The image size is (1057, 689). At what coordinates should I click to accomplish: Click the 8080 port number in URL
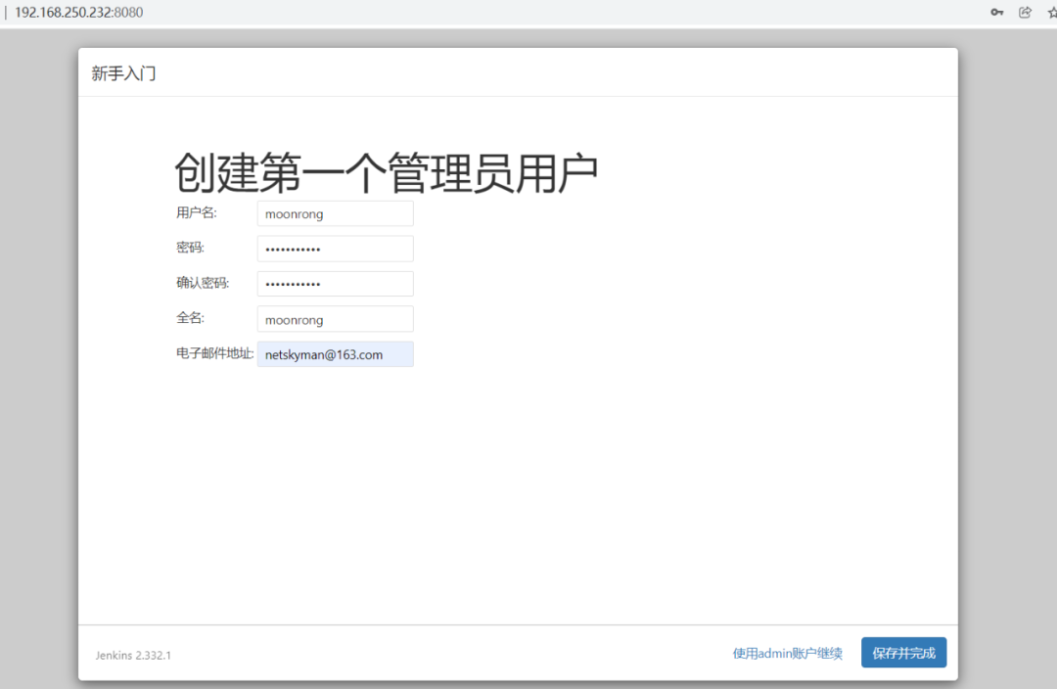pos(129,13)
